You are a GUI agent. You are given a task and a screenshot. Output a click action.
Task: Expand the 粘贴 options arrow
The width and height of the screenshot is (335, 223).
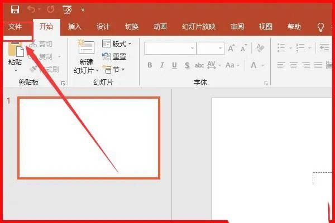[x=16, y=70]
